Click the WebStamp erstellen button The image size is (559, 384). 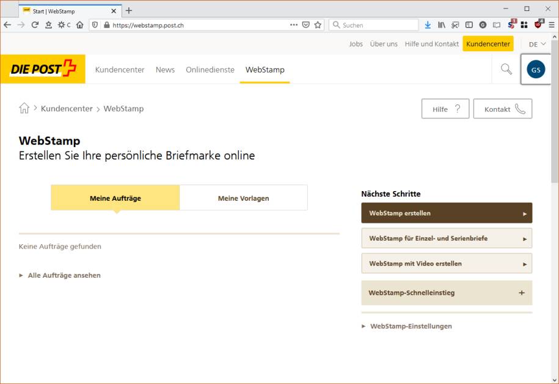447,212
